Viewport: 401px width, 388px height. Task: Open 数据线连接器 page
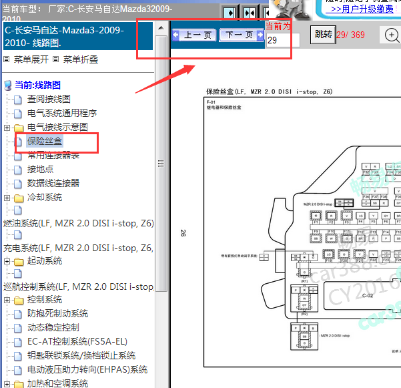pyautogui.click(x=53, y=183)
